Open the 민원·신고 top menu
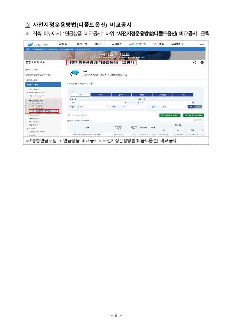This screenshot has height=328, width=232. [x=64, y=44]
